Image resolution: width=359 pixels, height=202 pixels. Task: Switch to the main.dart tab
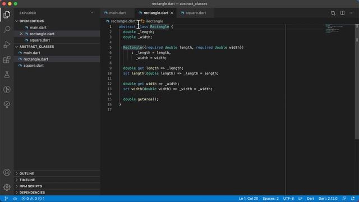tap(117, 13)
